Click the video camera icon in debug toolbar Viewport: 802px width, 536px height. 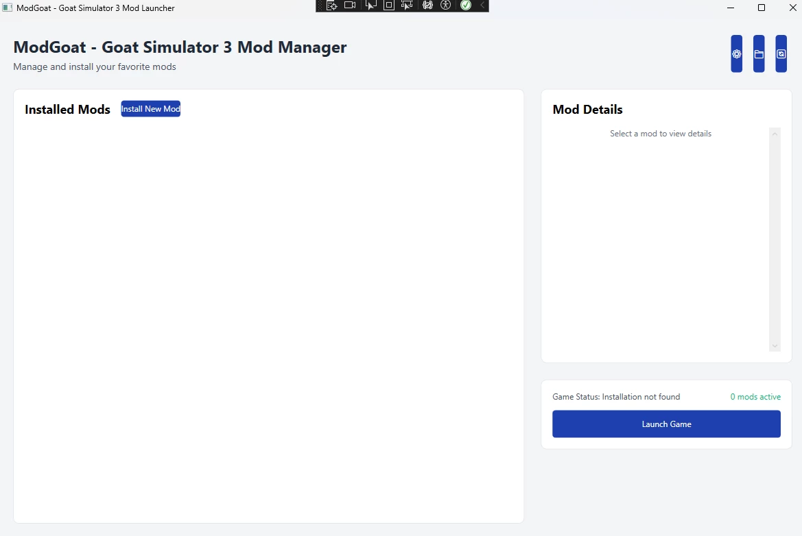tap(350, 5)
